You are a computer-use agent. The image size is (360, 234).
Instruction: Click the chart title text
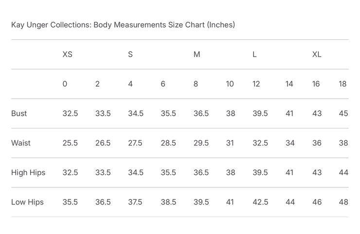pos(123,24)
